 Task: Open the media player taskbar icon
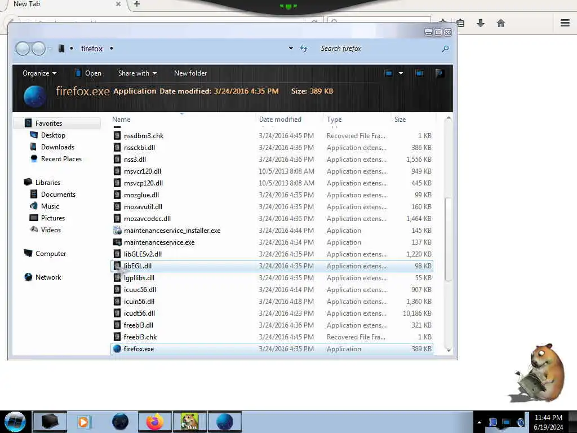83,422
